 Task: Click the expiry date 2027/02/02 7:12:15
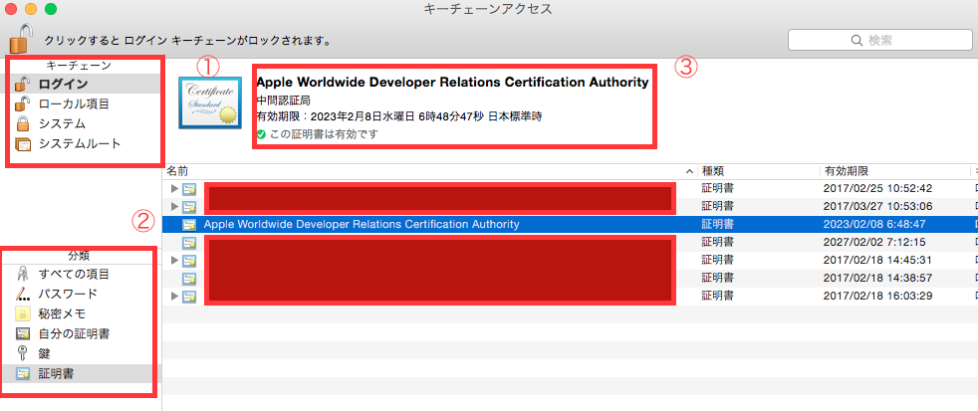click(873, 242)
